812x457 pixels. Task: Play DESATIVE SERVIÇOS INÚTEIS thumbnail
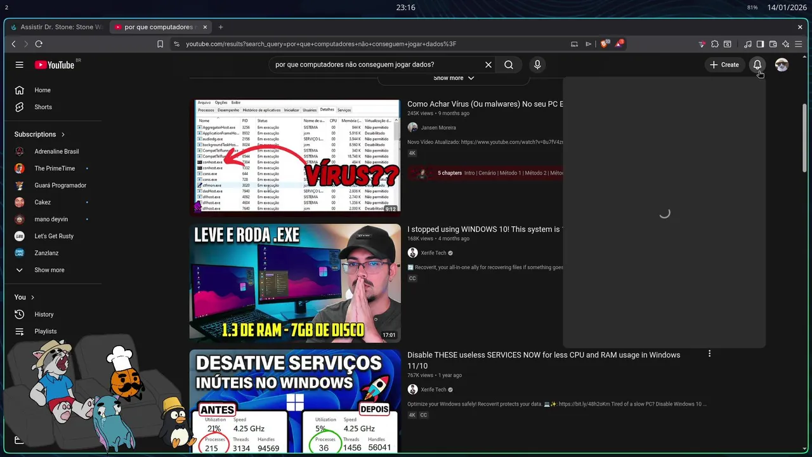[x=295, y=401]
